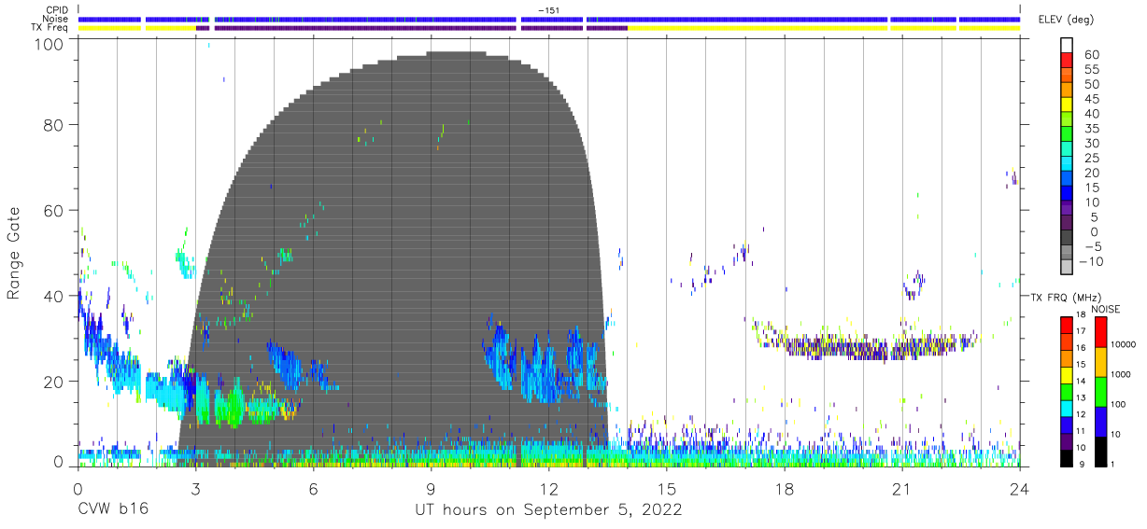Viewport: 1147px width, 529px height.
Task: Click the -151 CPID value
Action: click(x=548, y=9)
